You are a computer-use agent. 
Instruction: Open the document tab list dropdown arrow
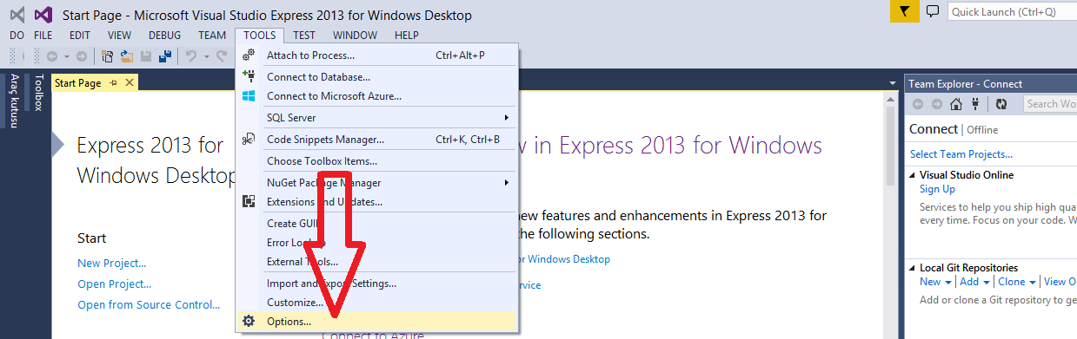[x=893, y=83]
